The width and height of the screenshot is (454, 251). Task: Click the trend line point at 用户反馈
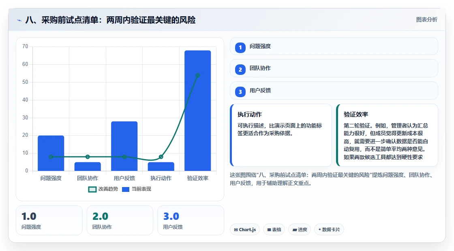pos(124,157)
